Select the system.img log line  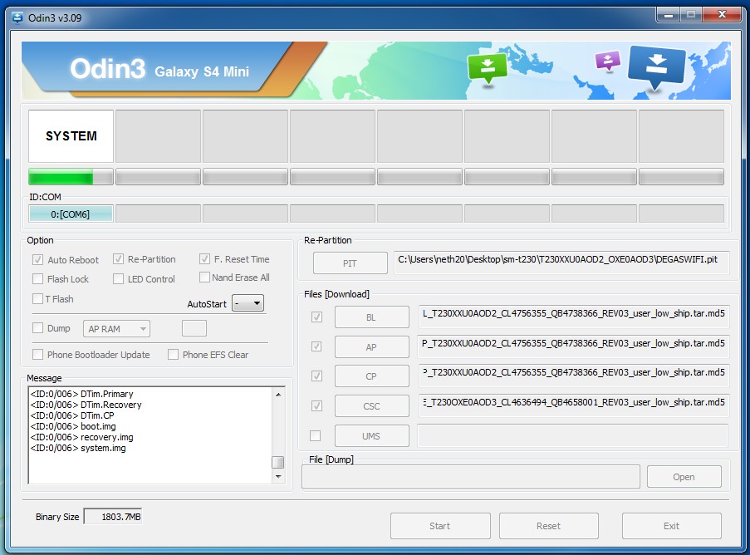[x=78, y=449]
